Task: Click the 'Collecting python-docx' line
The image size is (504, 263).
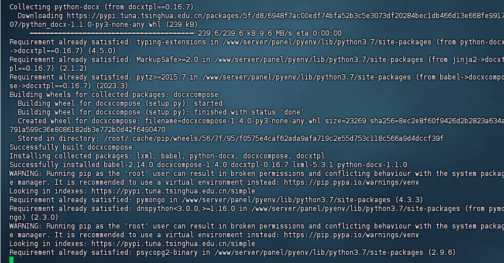Action: point(102,7)
